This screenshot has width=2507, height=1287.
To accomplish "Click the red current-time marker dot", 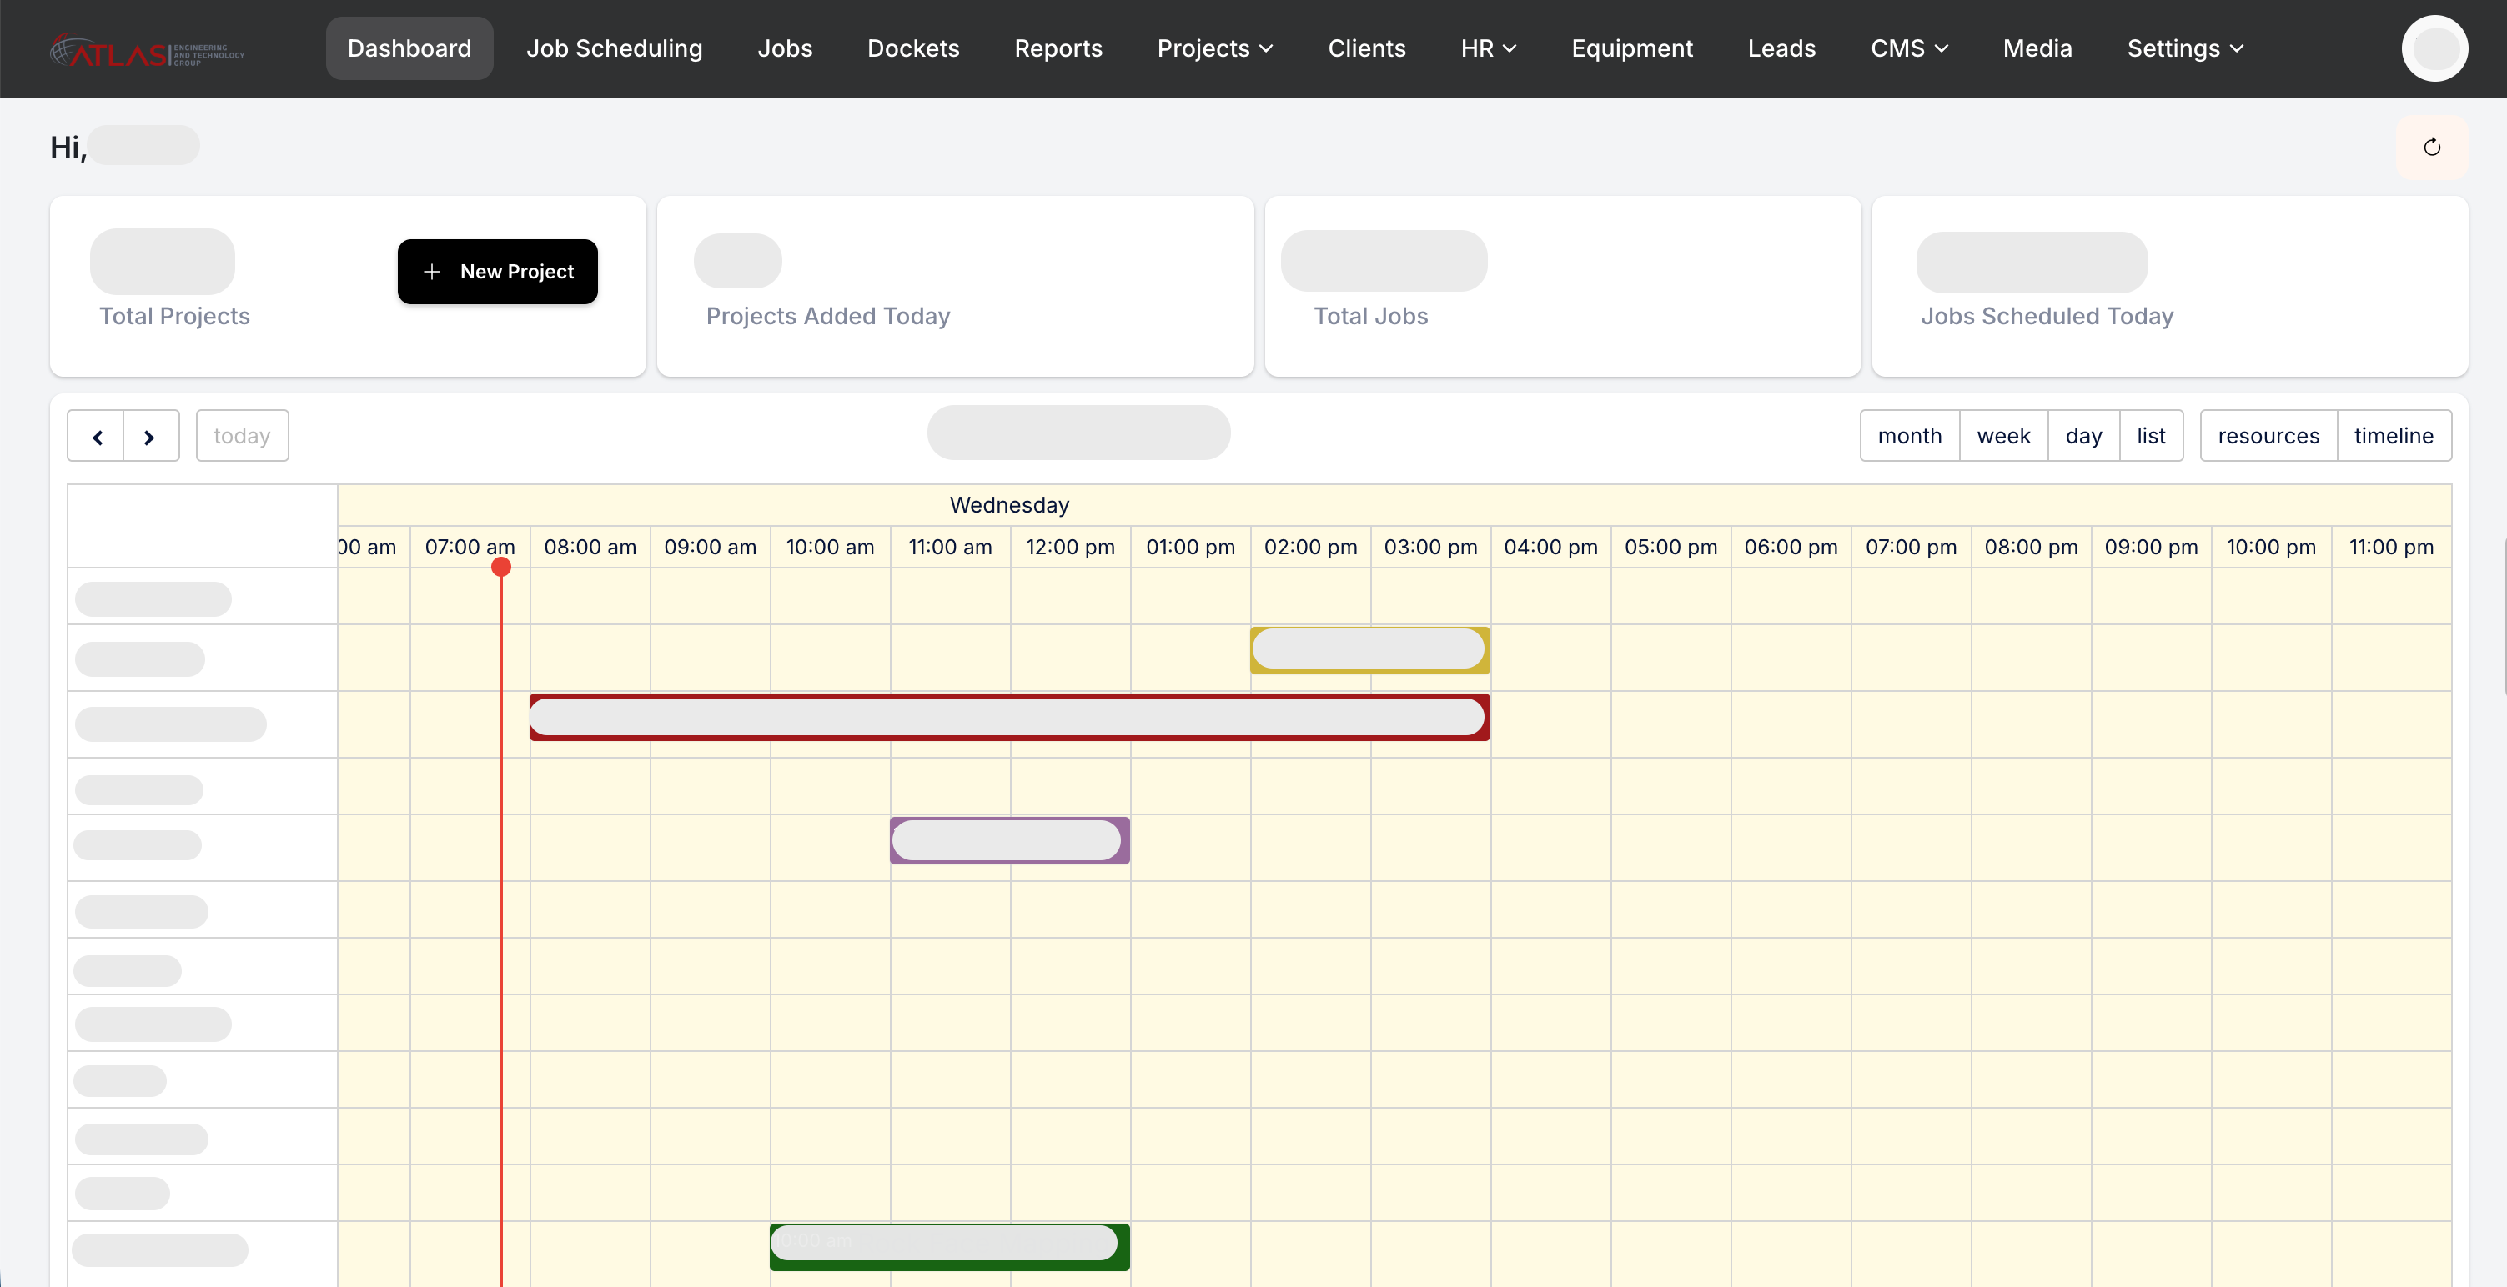I will 501,567.
